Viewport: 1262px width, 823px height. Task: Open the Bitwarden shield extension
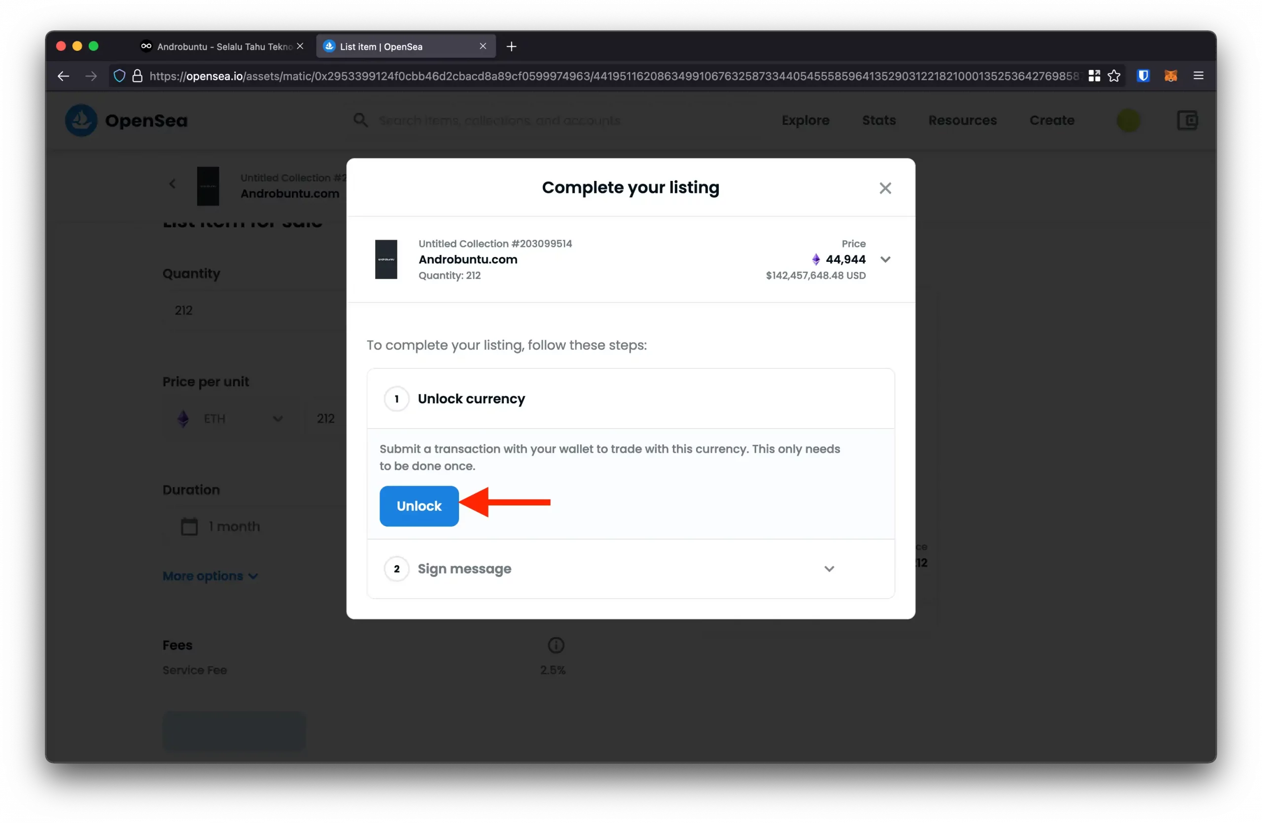coord(1143,76)
